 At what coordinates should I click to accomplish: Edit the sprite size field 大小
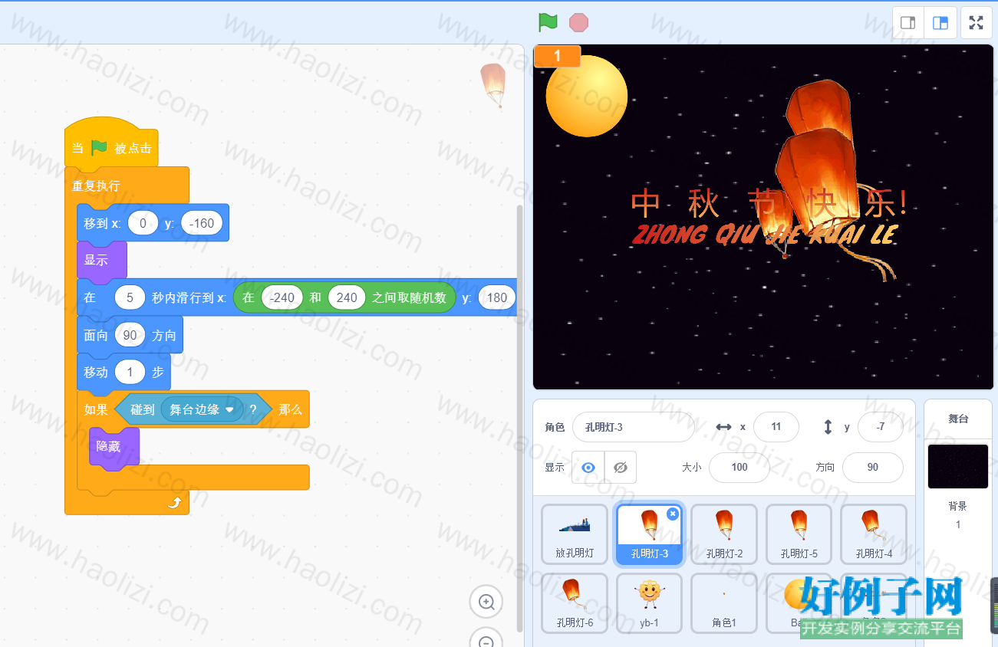[739, 467]
